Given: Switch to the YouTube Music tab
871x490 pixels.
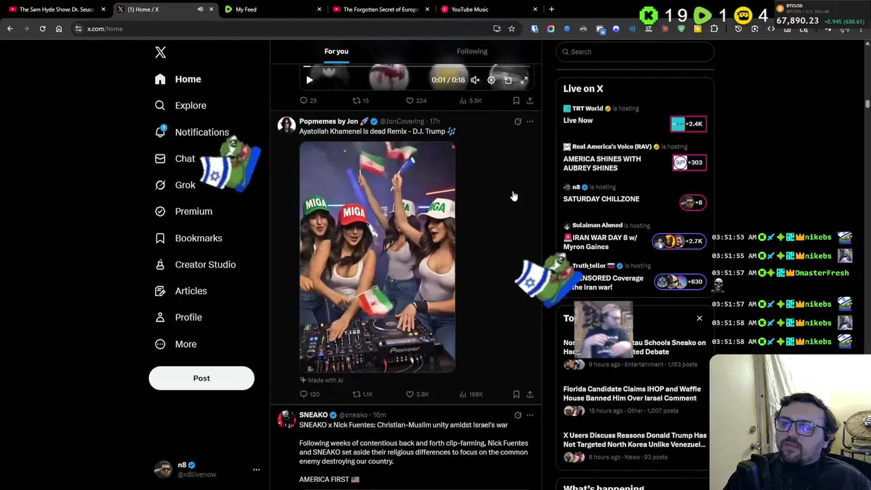Looking at the screenshot, I should pos(488,10).
